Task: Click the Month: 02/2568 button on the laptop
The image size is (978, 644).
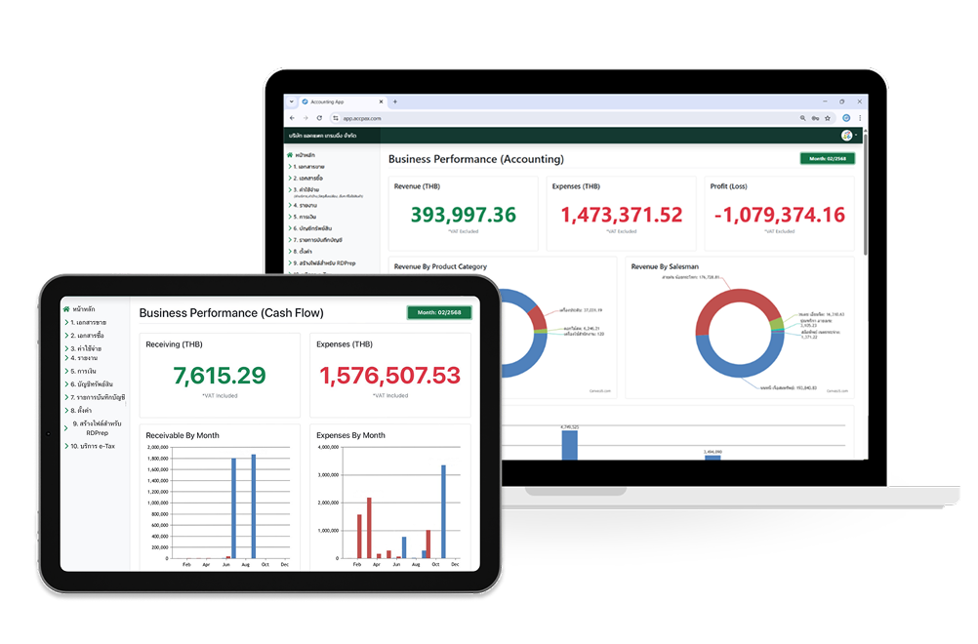Action: pos(827,159)
